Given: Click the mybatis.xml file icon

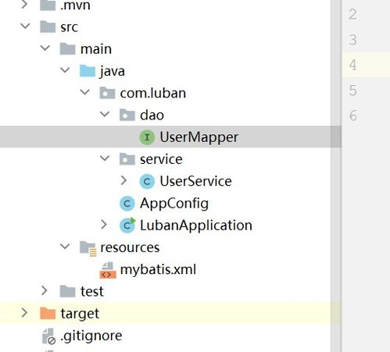Looking at the screenshot, I should pyautogui.click(x=108, y=270).
